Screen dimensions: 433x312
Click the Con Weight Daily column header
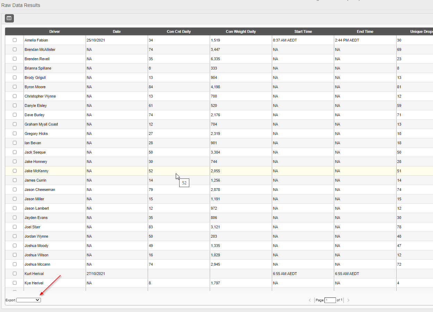click(x=241, y=31)
